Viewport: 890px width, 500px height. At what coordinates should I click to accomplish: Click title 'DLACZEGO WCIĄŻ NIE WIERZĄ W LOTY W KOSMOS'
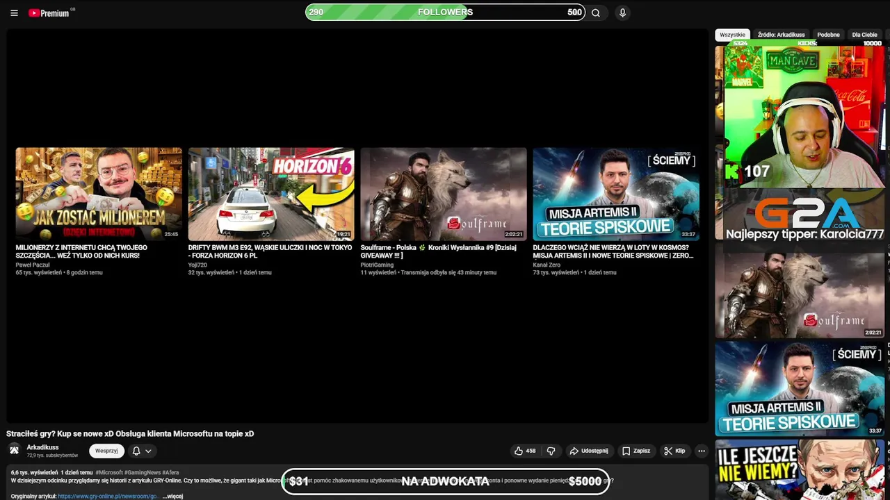point(613,251)
